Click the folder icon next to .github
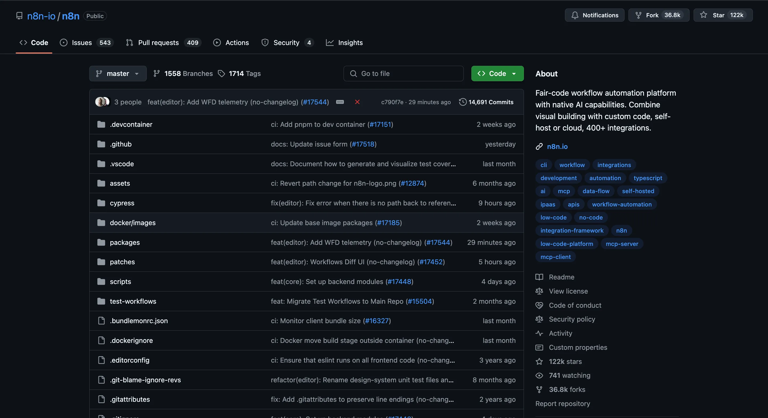Image resolution: width=768 pixels, height=418 pixels. 101,144
